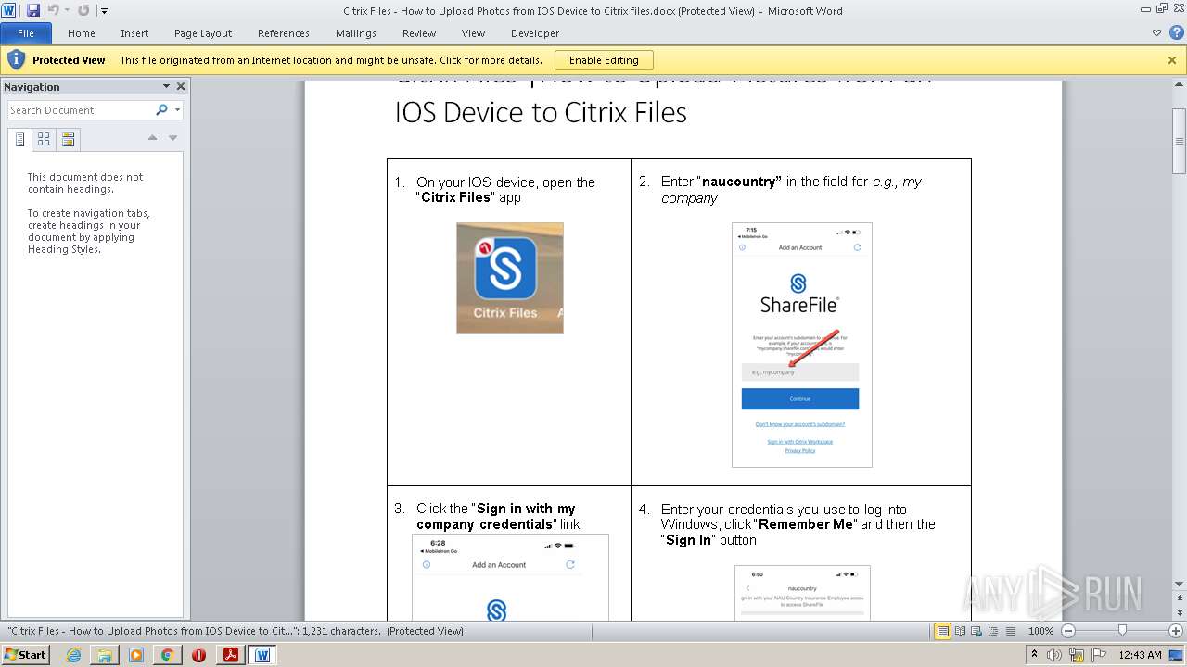Click the previous heading up arrow

coord(152,138)
